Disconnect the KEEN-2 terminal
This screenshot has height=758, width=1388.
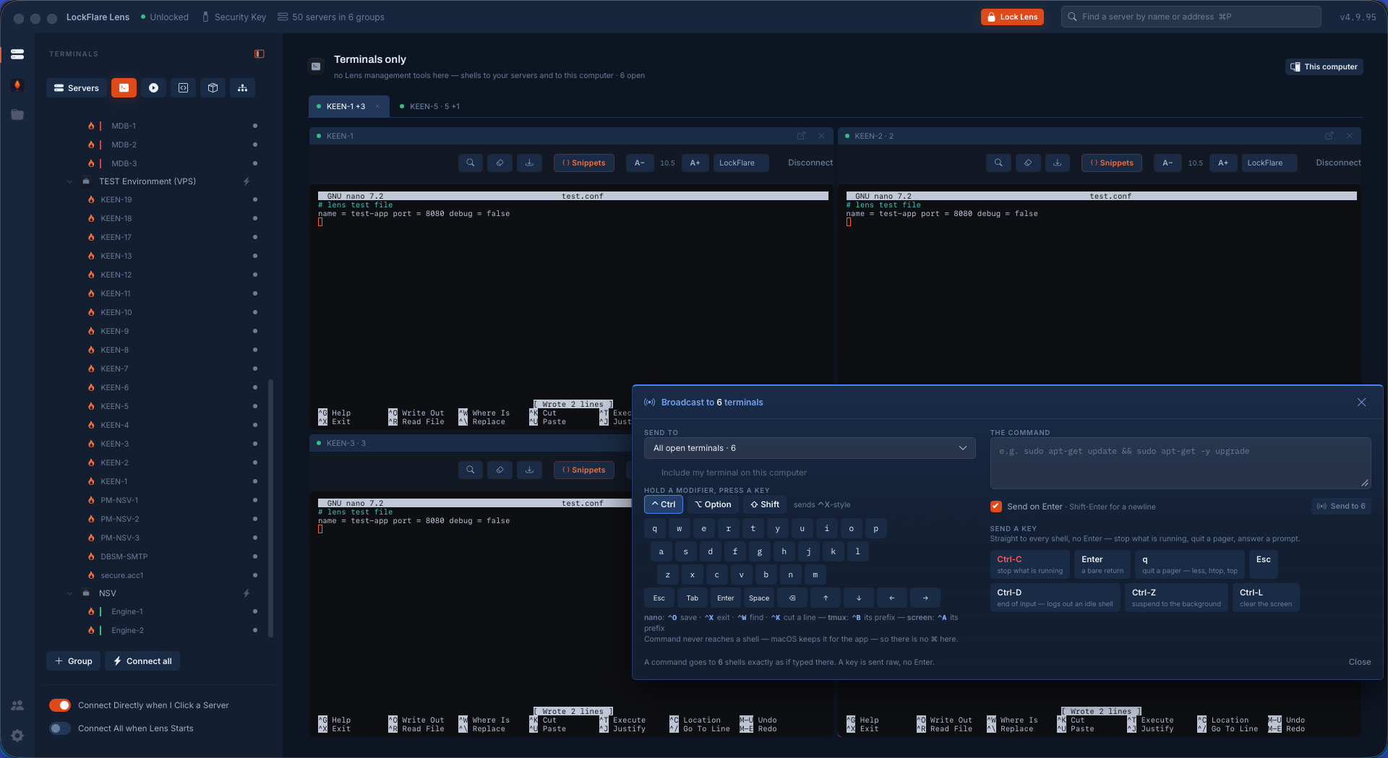tap(1338, 163)
